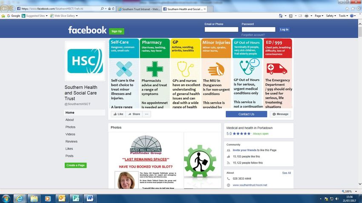
Task: Click the Read mail icon in command bar
Action: pyautogui.click(x=300, y=16)
